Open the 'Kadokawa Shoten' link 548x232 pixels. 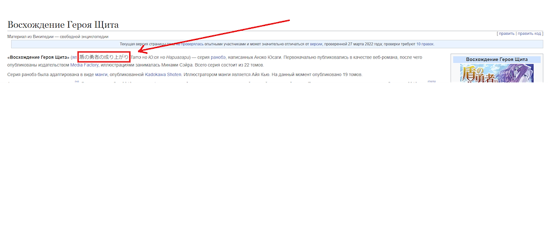pyautogui.click(x=163, y=74)
